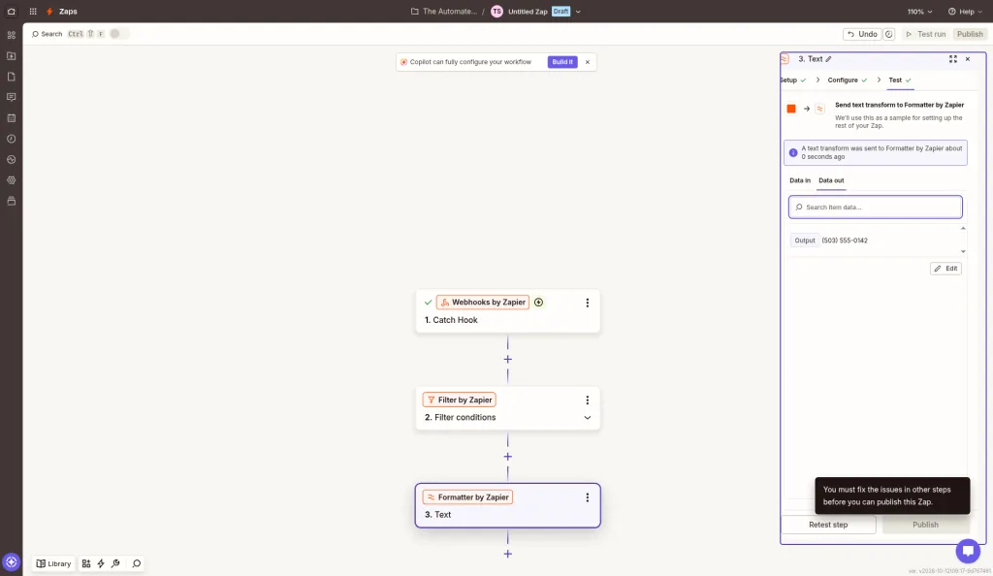Click the Search button in toolbar
The height and width of the screenshot is (576, 993).
tap(47, 34)
